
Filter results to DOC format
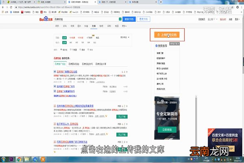71,42
